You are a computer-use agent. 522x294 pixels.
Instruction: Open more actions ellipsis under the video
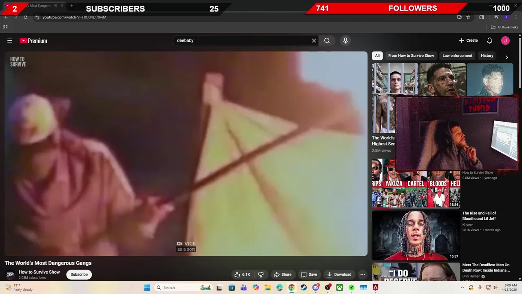363,274
